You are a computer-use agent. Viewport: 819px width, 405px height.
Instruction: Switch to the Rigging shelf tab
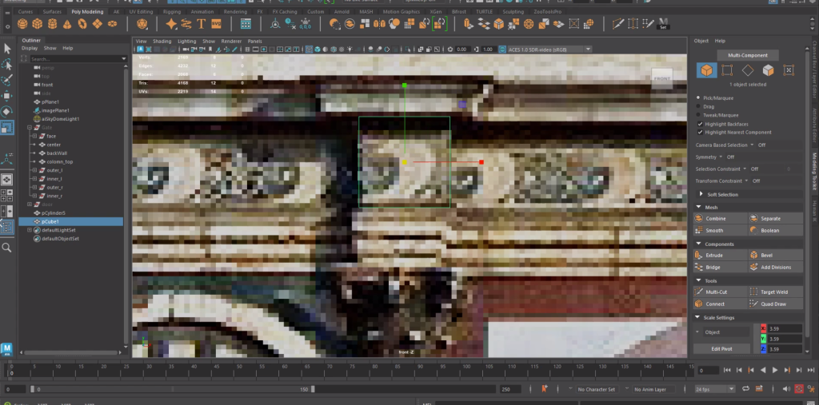tap(171, 11)
